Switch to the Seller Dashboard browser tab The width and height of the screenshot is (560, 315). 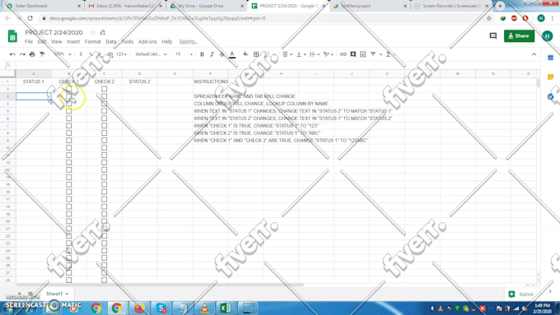pyautogui.click(x=43, y=6)
